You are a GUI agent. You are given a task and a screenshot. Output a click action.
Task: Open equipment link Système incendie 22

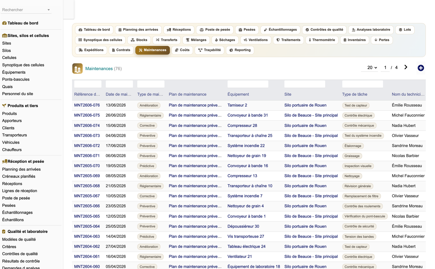(x=246, y=146)
